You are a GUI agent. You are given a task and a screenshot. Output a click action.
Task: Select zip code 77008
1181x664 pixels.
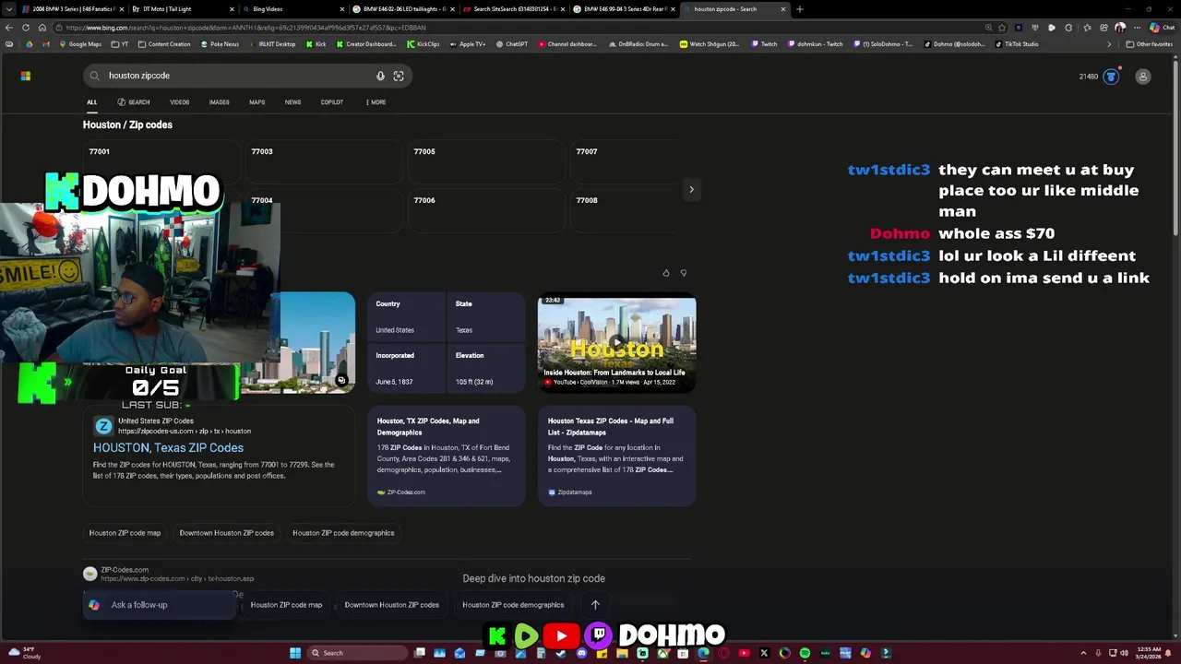(625, 208)
